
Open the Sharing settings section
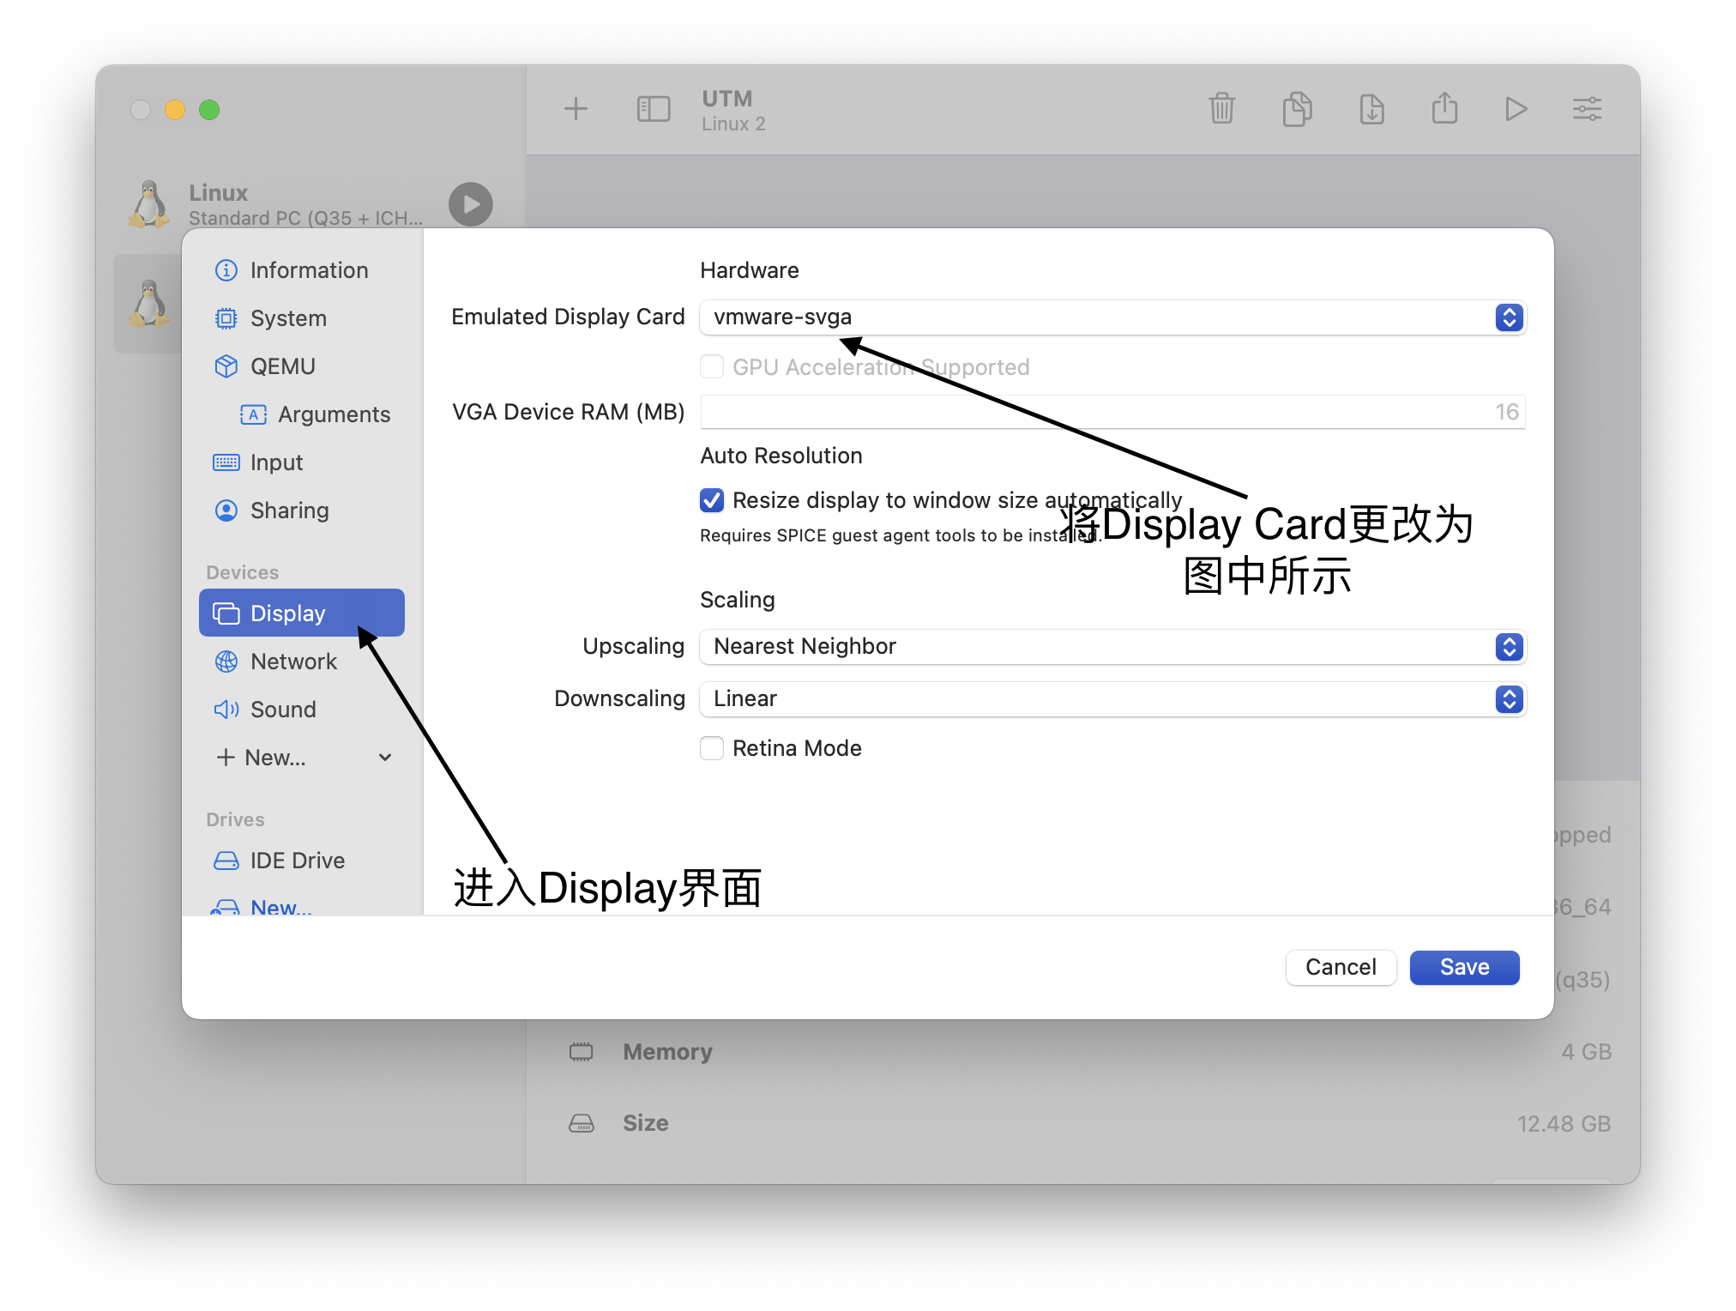click(302, 511)
